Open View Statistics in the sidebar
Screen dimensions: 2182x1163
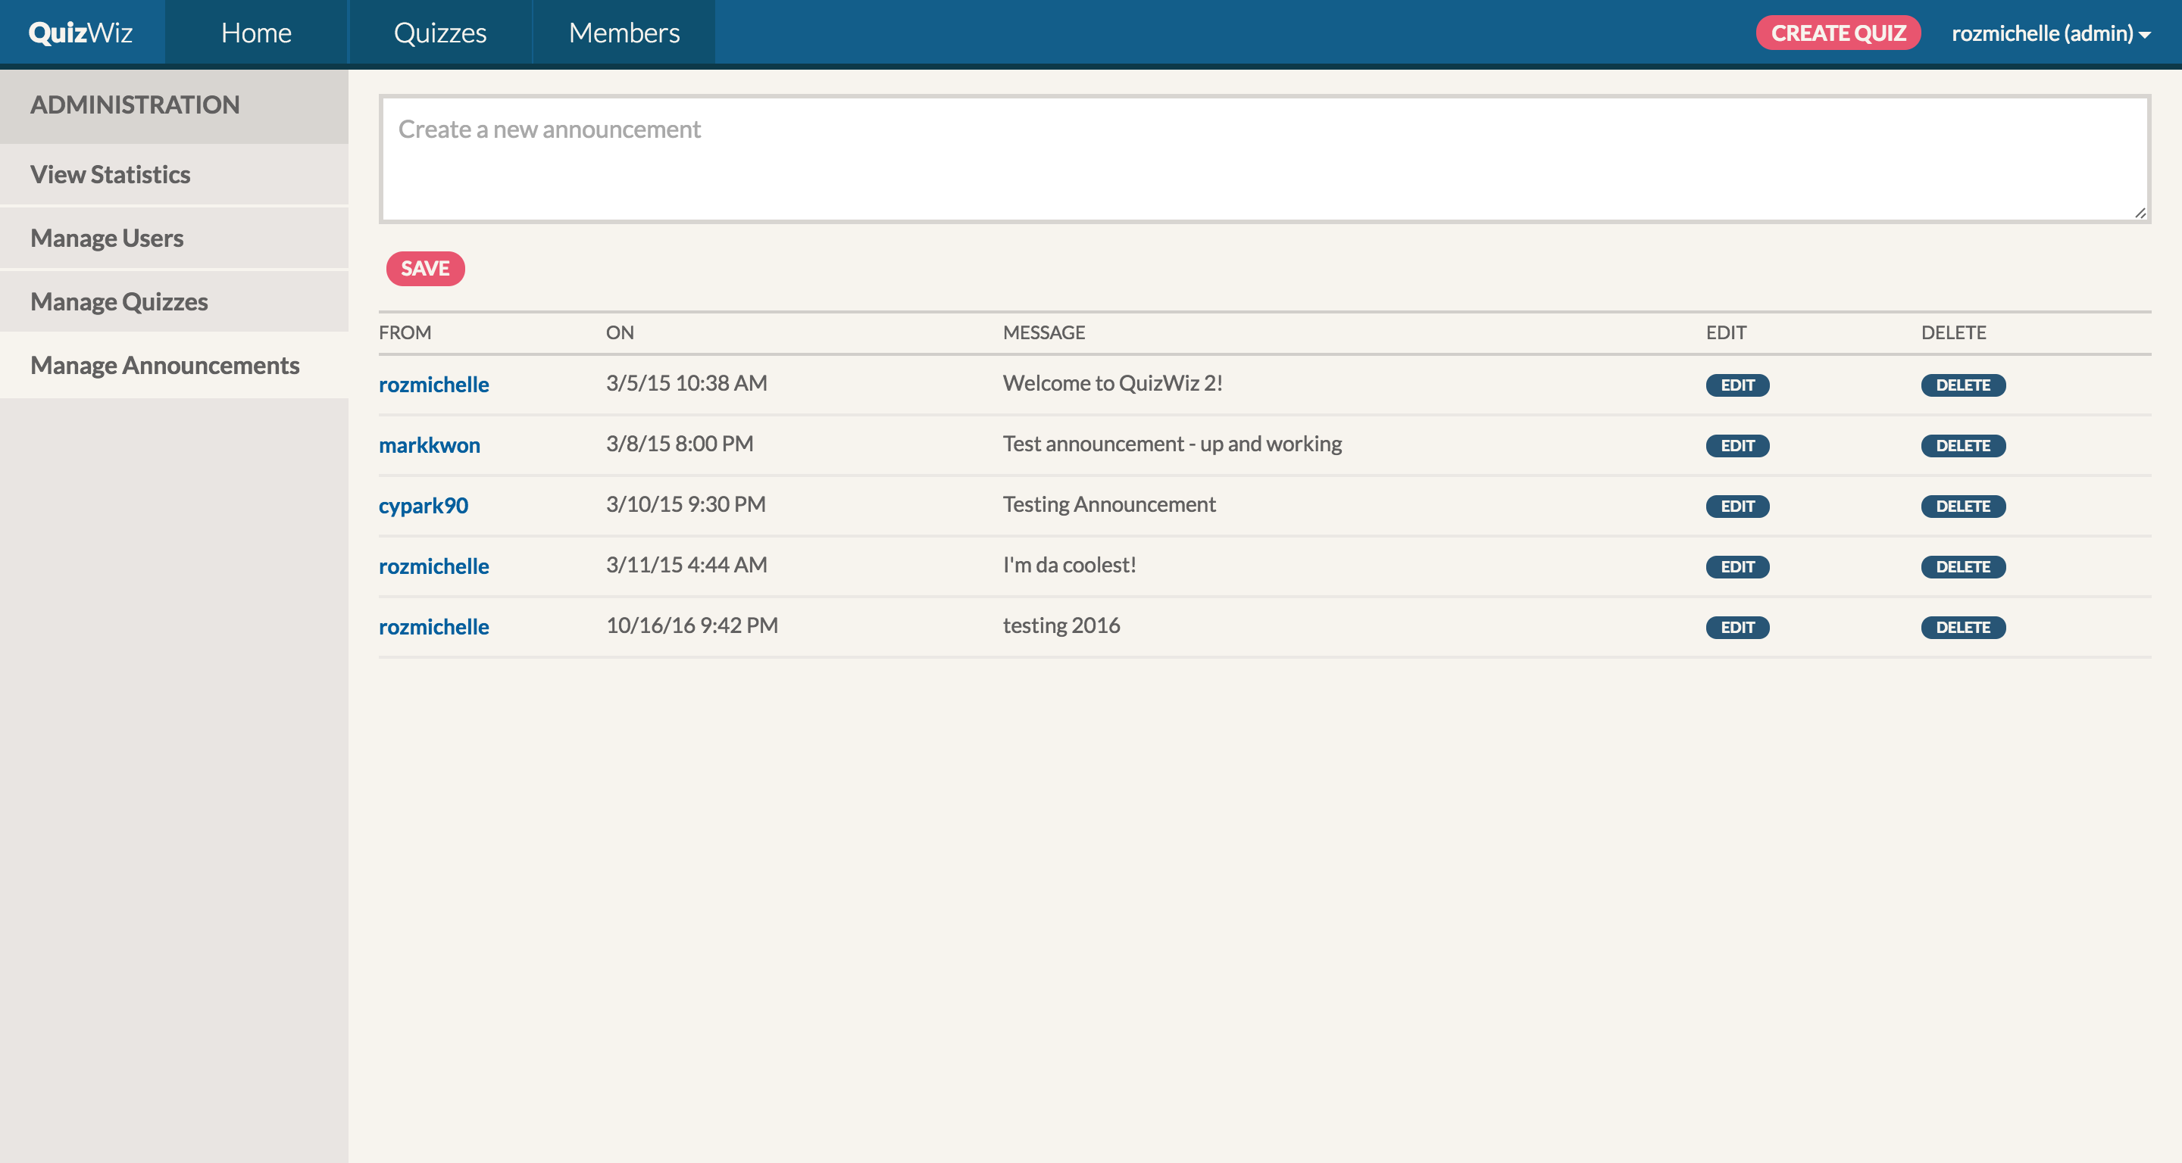[x=110, y=174]
